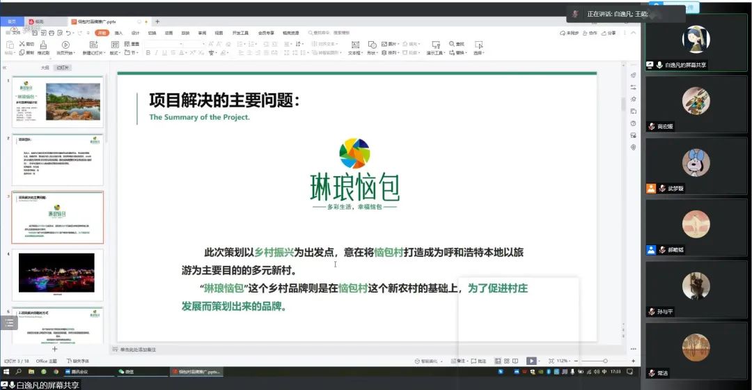Click the command search box in ribbon

[329, 33]
